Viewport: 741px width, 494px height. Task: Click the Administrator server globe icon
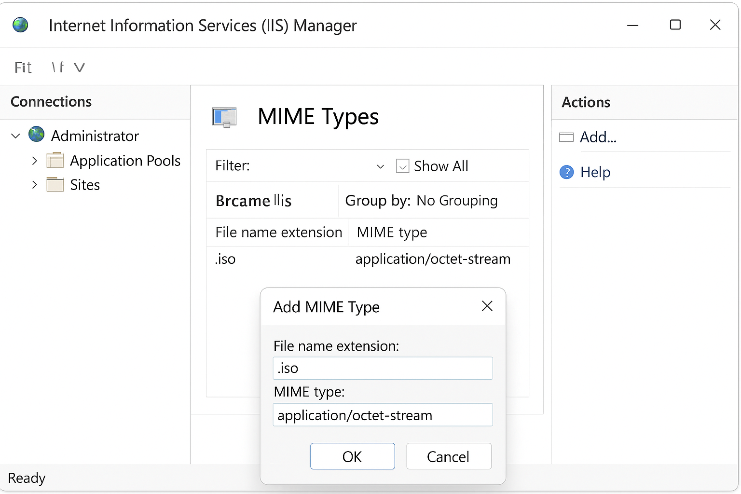tap(36, 134)
